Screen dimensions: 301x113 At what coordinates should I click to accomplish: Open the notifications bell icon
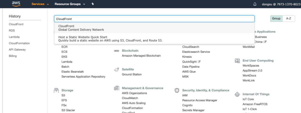pyautogui.click(x=255, y=4)
